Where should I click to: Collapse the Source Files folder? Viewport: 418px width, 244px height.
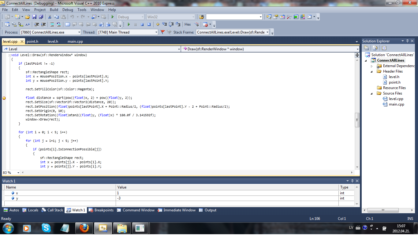click(x=372, y=93)
